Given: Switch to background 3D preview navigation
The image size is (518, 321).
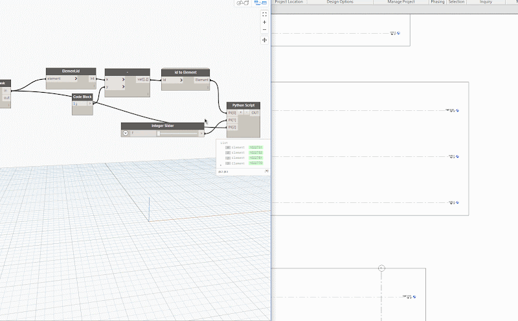Looking at the screenshot, I should click(x=243, y=3).
